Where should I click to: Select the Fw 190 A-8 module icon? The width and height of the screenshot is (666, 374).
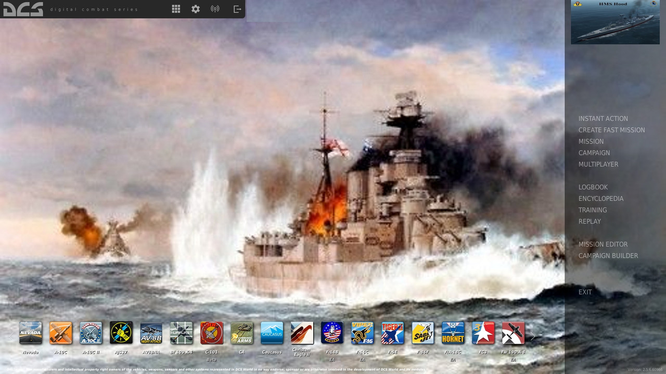(x=514, y=333)
